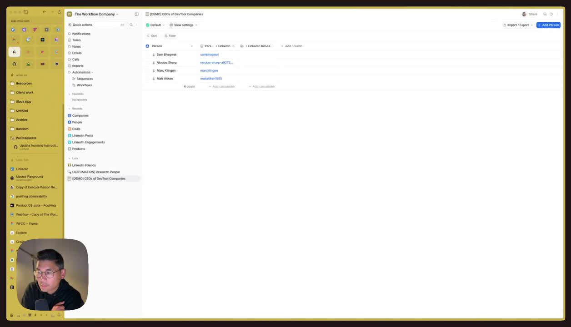Open the nicolas-sharp LinkedIn link
This screenshot has height=327, width=571.
[x=216, y=63]
